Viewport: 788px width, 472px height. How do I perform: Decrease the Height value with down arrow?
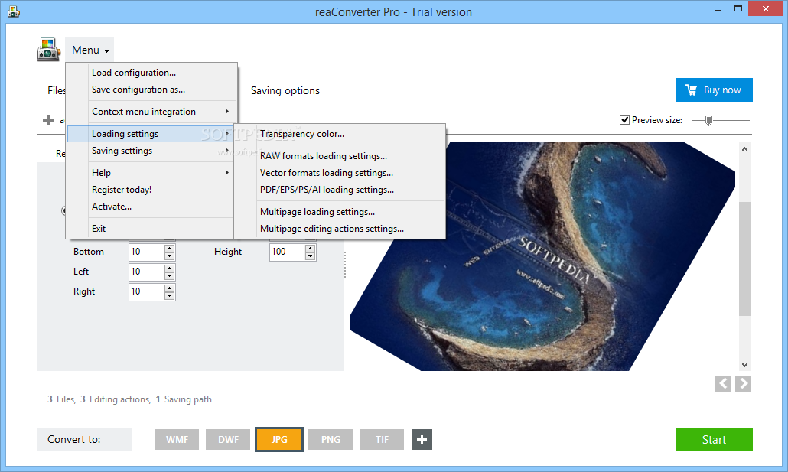pyautogui.click(x=310, y=256)
